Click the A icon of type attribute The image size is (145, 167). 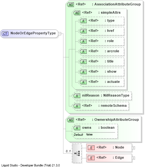[x=83, y=21]
